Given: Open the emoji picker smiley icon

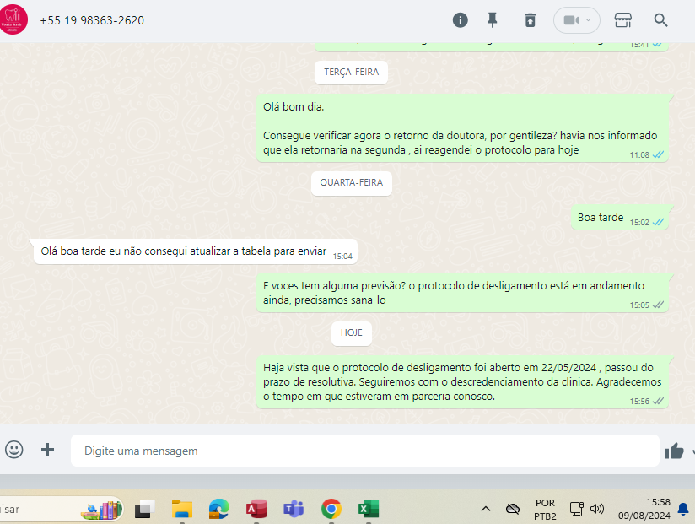Looking at the screenshot, I should pos(14,450).
